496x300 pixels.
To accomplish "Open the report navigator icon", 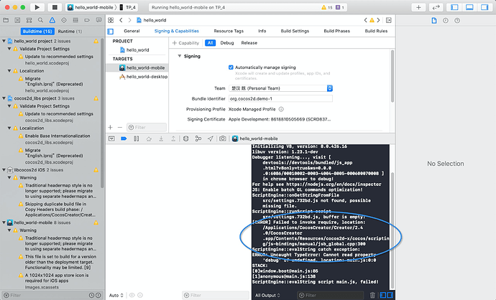I will pyautogui.click(x=98, y=20).
